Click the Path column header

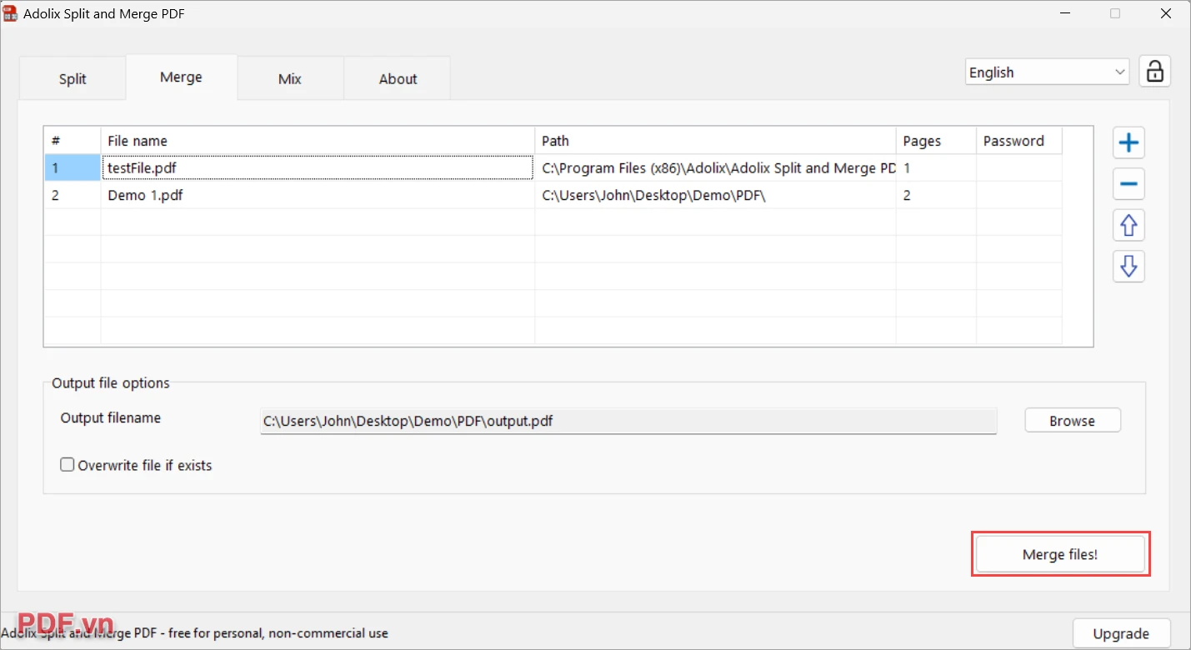click(x=715, y=141)
